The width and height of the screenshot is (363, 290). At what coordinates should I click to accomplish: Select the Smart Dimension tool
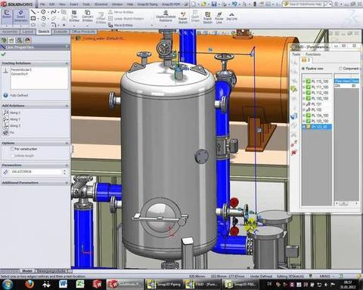point(20,17)
